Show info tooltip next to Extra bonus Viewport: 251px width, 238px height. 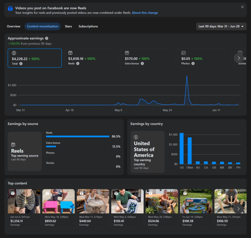142,63
